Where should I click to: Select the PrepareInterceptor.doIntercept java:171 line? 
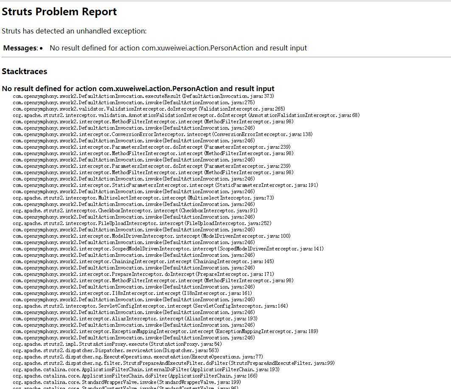143,274
